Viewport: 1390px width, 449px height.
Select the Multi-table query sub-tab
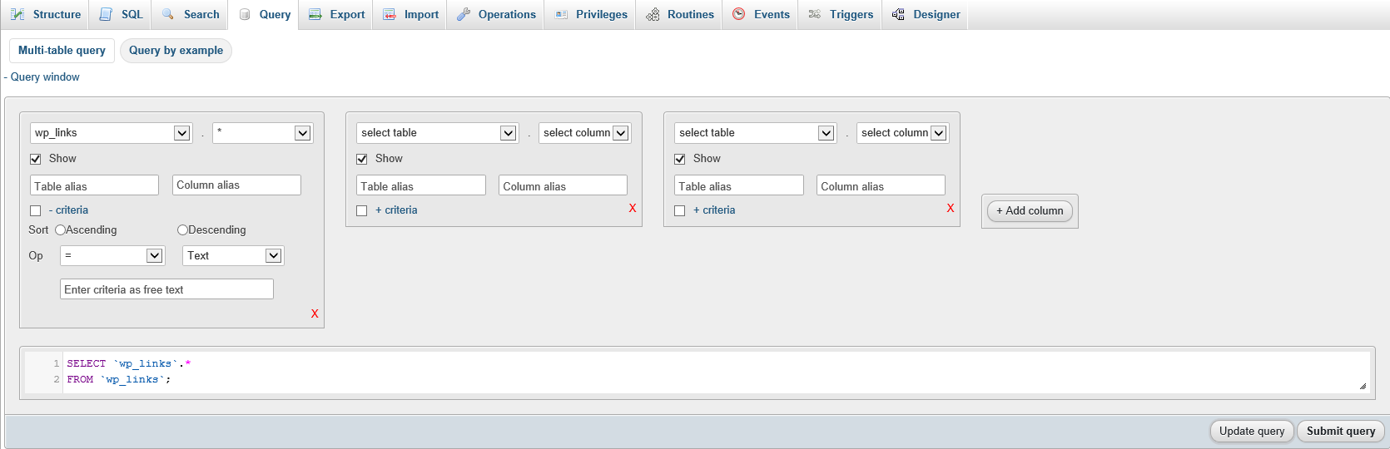tap(62, 51)
